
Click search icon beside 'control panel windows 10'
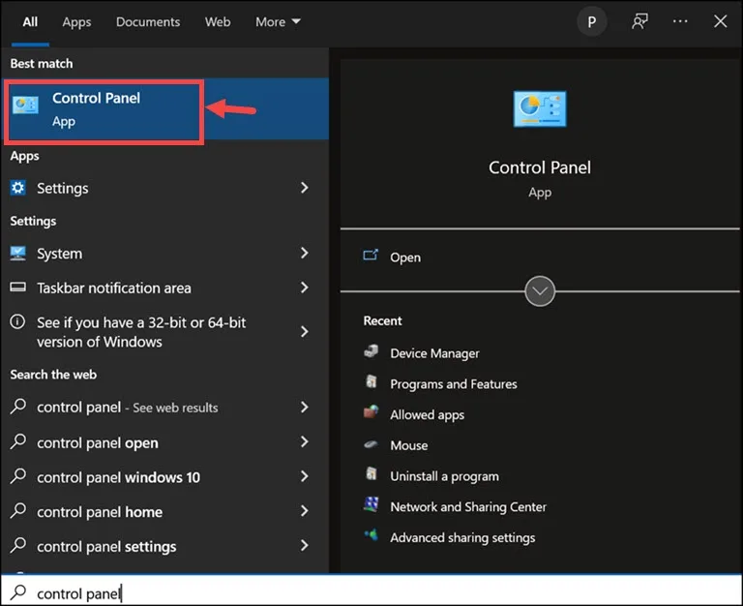point(18,476)
